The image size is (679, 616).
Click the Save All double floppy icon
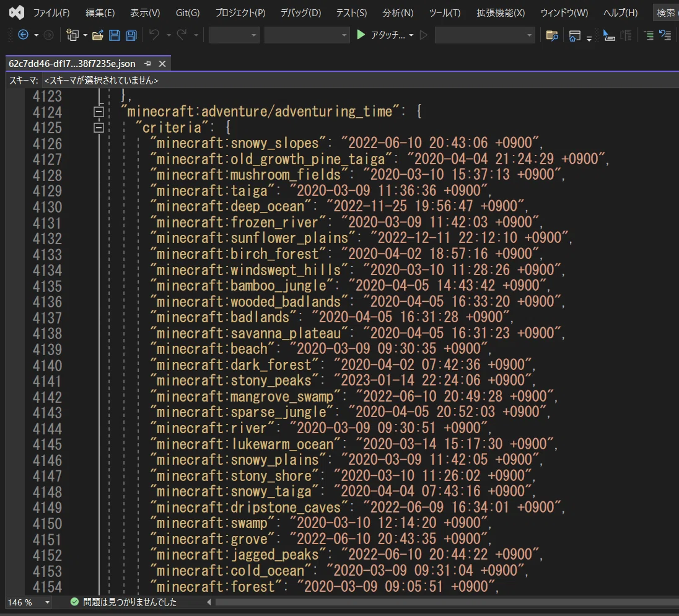pyautogui.click(x=131, y=35)
